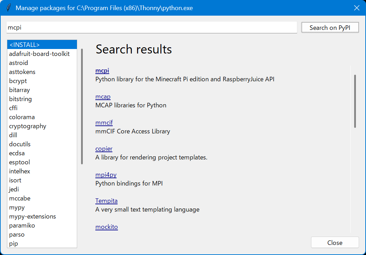Select asttokens in the package list
Image resolution: width=366 pixels, height=255 pixels.
click(x=42, y=72)
